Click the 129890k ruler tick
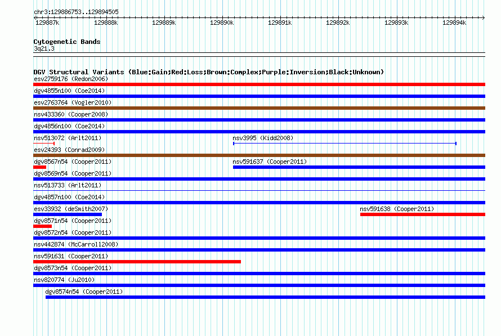The image size is (501, 336). point(222,23)
